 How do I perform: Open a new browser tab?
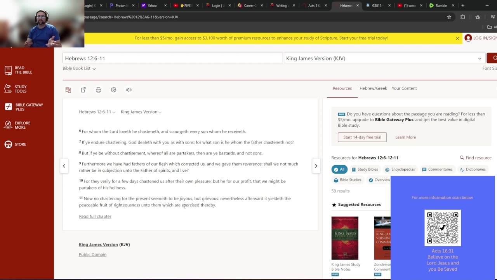462,5
